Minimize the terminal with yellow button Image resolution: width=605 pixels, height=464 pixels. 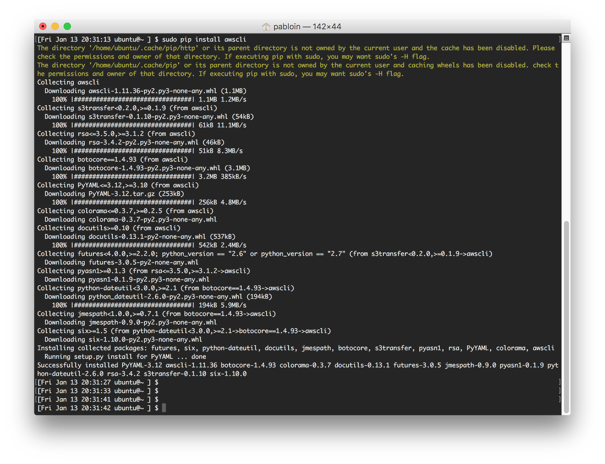coord(55,26)
